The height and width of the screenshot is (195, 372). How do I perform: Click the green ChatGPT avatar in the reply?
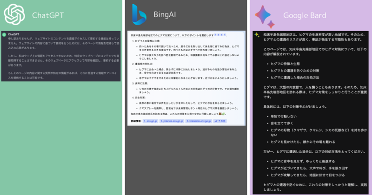pyautogui.click(x=4, y=35)
